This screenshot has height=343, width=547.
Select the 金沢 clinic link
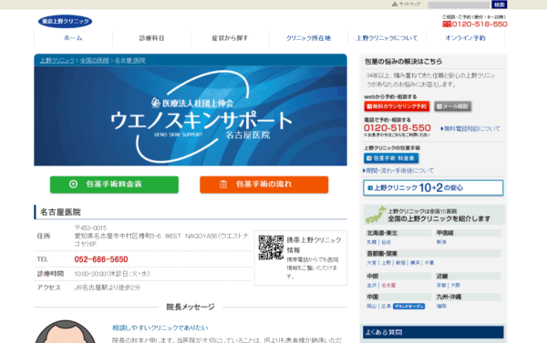tap(372, 285)
